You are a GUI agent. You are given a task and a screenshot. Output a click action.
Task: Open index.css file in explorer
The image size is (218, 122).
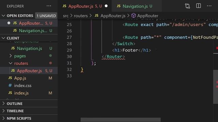pyautogui.click(x=29, y=85)
